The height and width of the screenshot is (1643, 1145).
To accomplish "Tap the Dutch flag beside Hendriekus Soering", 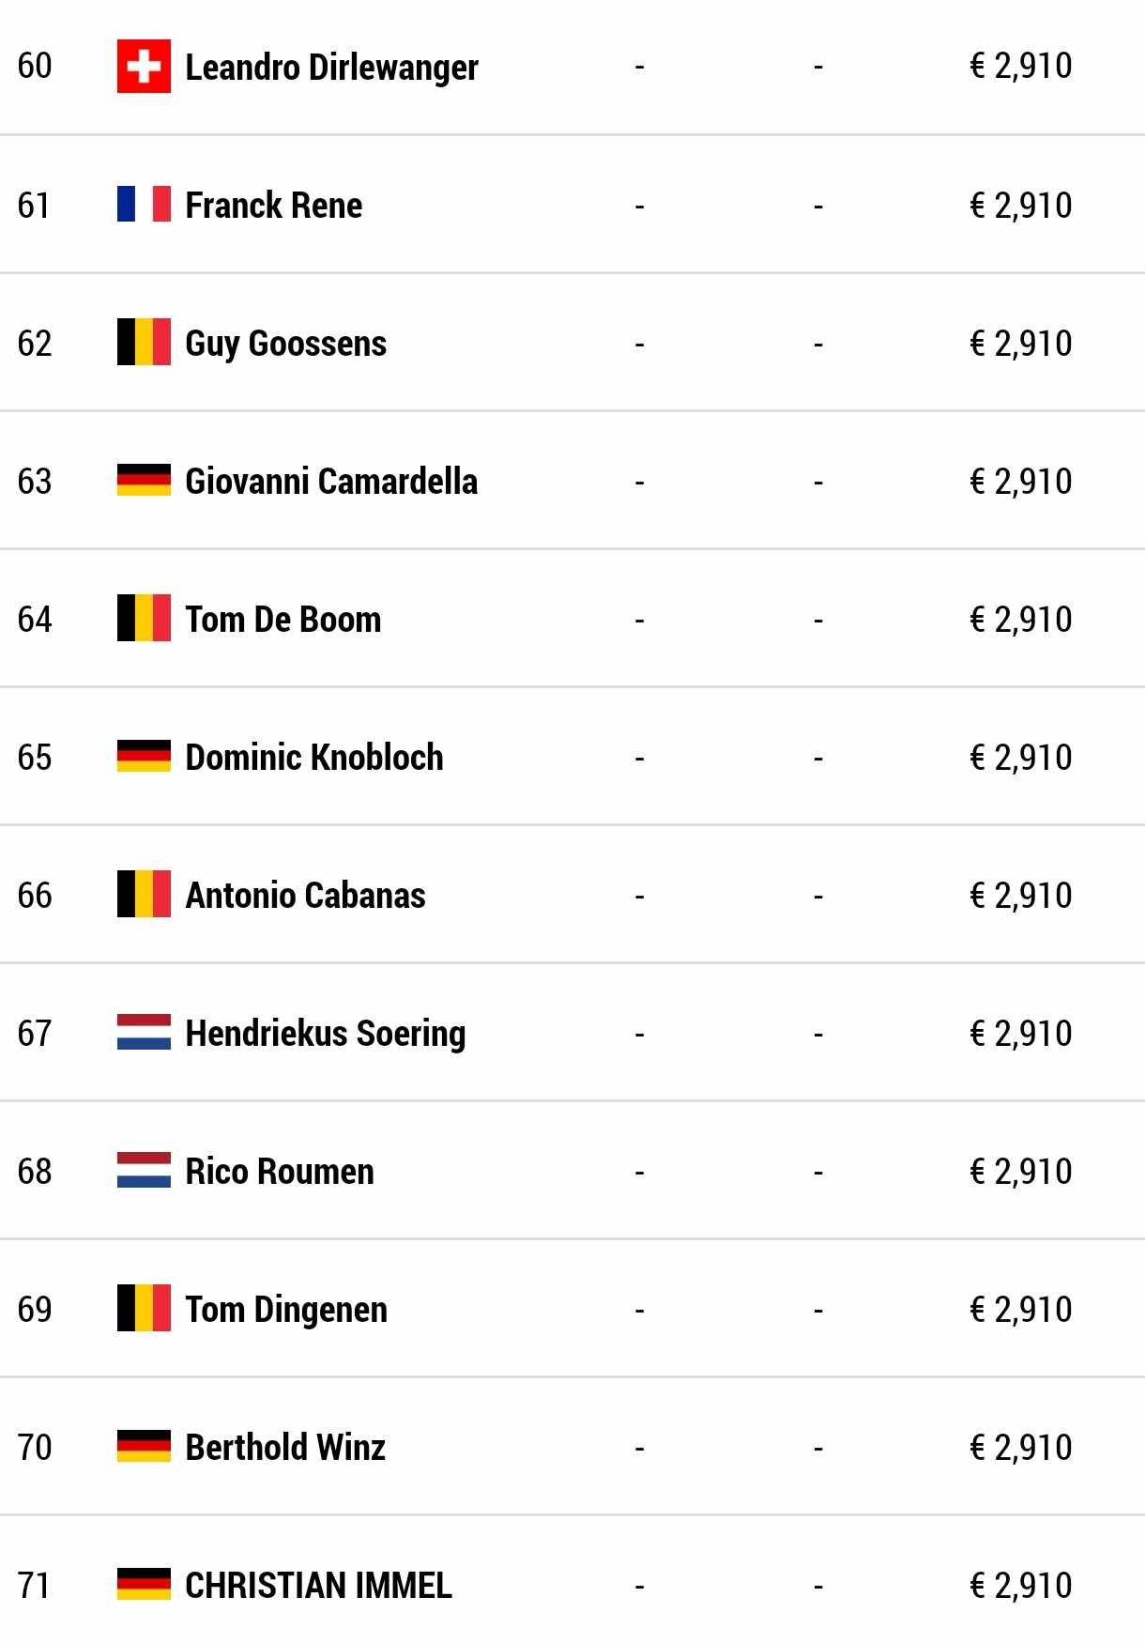I will pyautogui.click(x=144, y=1032).
